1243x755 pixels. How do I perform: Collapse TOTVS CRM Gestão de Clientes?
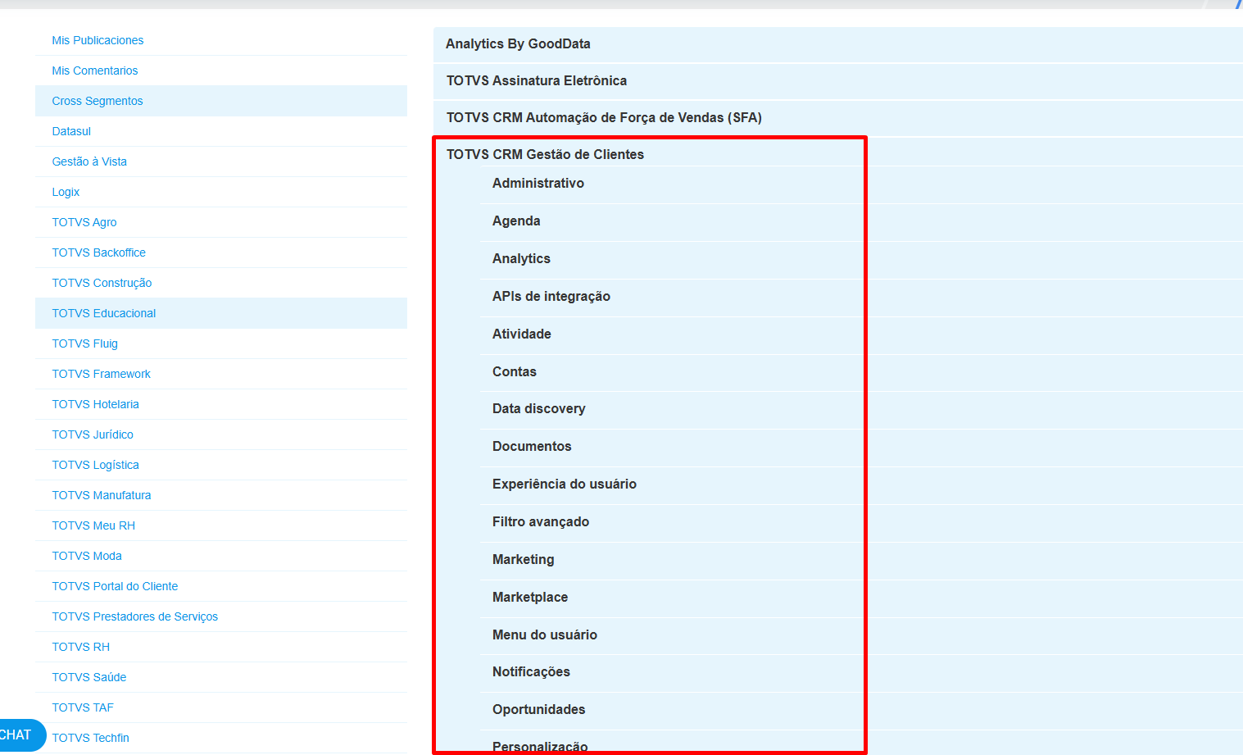(x=545, y=154)
